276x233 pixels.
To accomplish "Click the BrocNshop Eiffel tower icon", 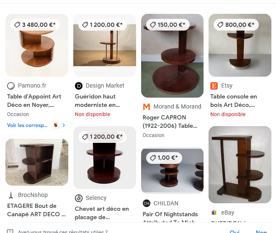I will point(11,195).
